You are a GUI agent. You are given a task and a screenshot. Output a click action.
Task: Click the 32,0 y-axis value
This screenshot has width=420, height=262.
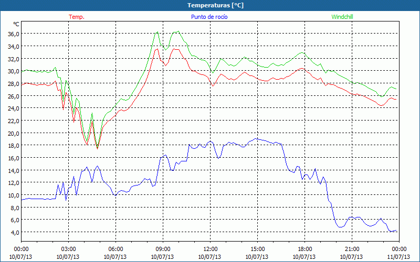coord(14,59)
